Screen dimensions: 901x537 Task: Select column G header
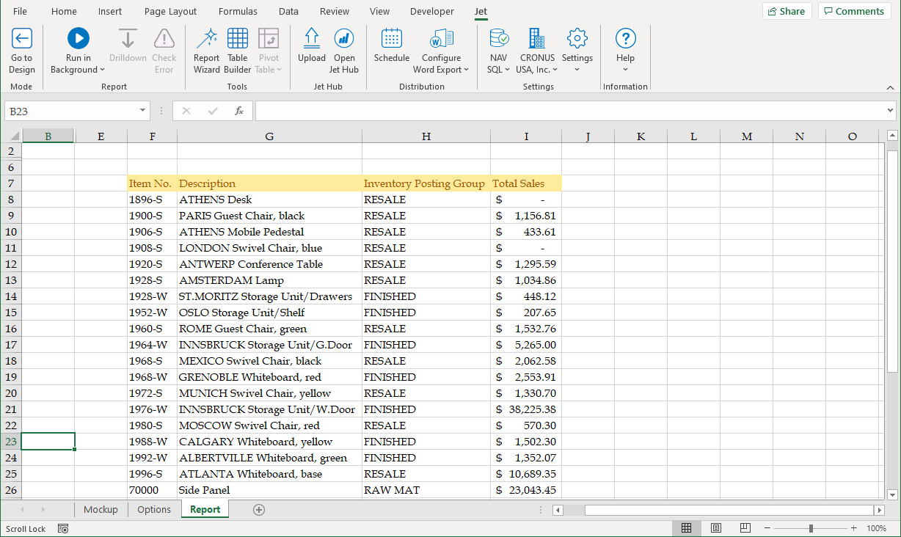coord(269,136)
